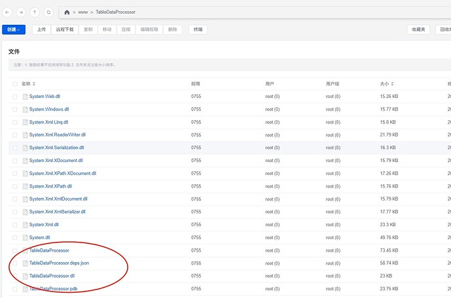Click the 移动 move button
This screenshot has height=298, width=451.
(107, 29)
